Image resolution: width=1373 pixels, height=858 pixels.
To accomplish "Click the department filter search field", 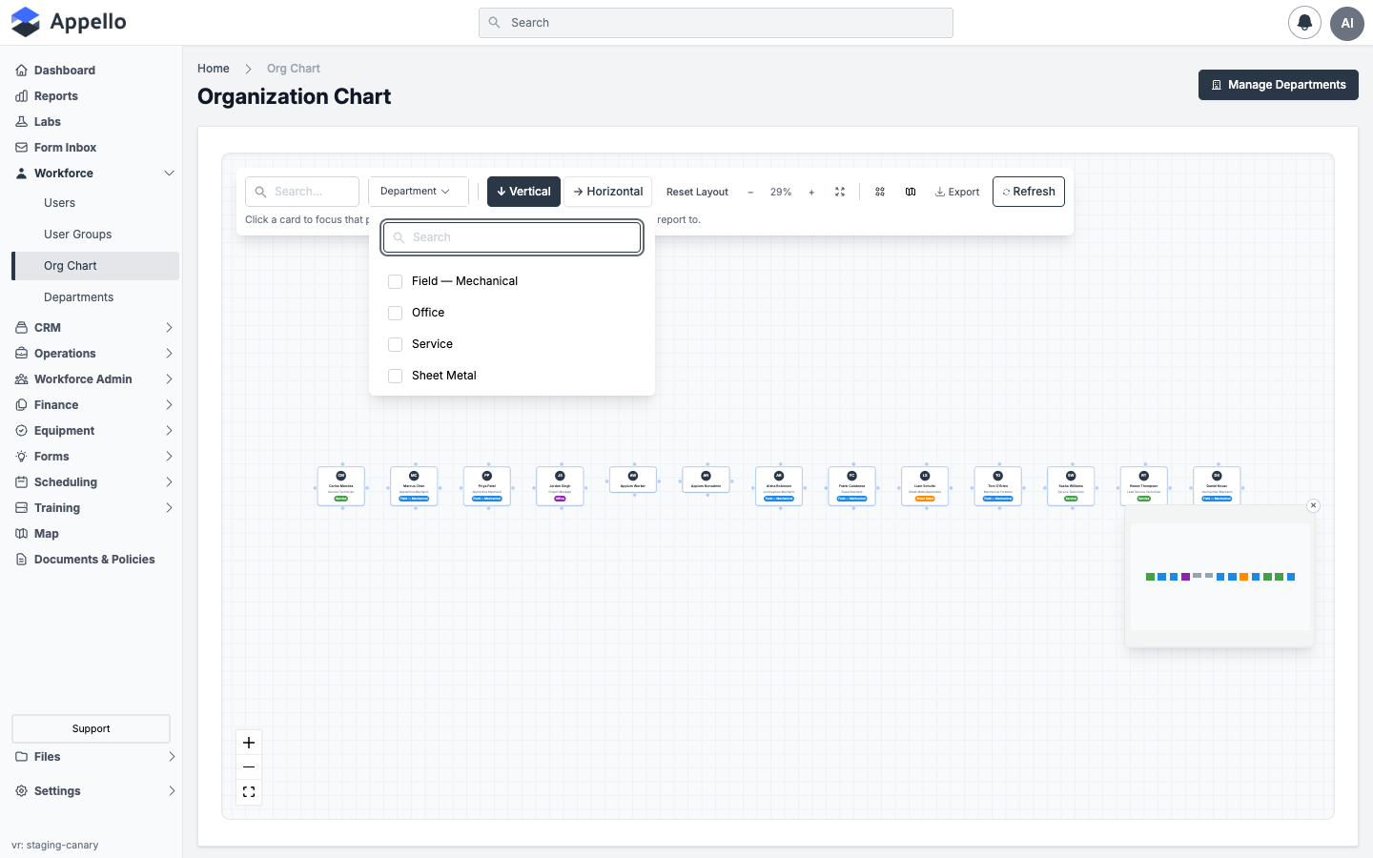I will tap(512, 237).
